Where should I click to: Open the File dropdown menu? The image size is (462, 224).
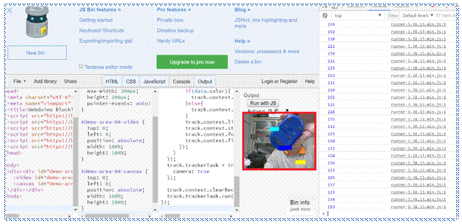click(x=19, y=82)
